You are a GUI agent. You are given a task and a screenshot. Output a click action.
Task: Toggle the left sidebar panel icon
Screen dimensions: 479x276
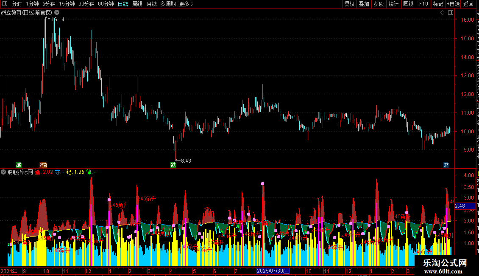pyautogui.click(x=5, y=4)
